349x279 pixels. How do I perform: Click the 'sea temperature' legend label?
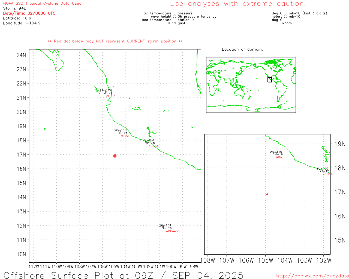click(157, 20)
